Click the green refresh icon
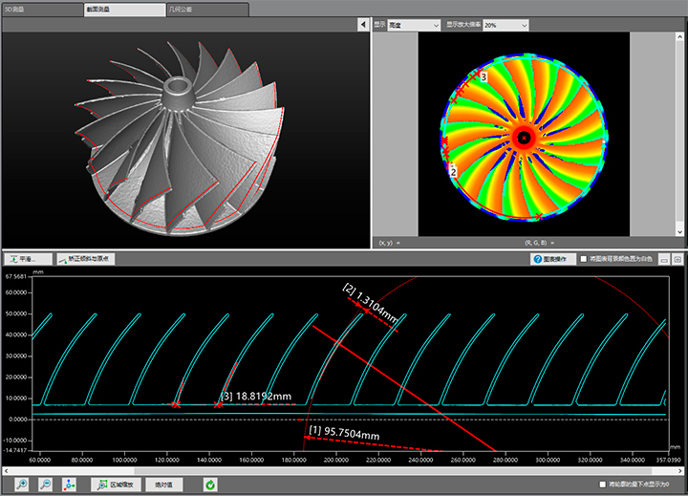This screenshot has height=496, width=688. [209, 485]
